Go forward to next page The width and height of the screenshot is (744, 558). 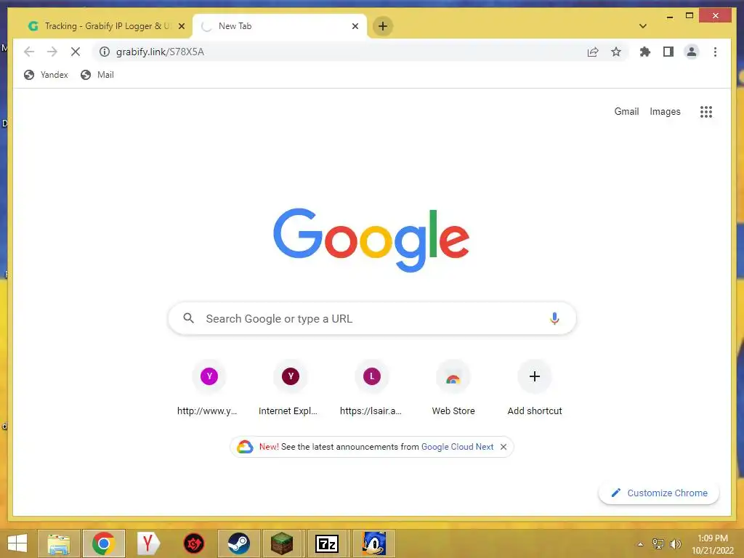coord(52,52)
